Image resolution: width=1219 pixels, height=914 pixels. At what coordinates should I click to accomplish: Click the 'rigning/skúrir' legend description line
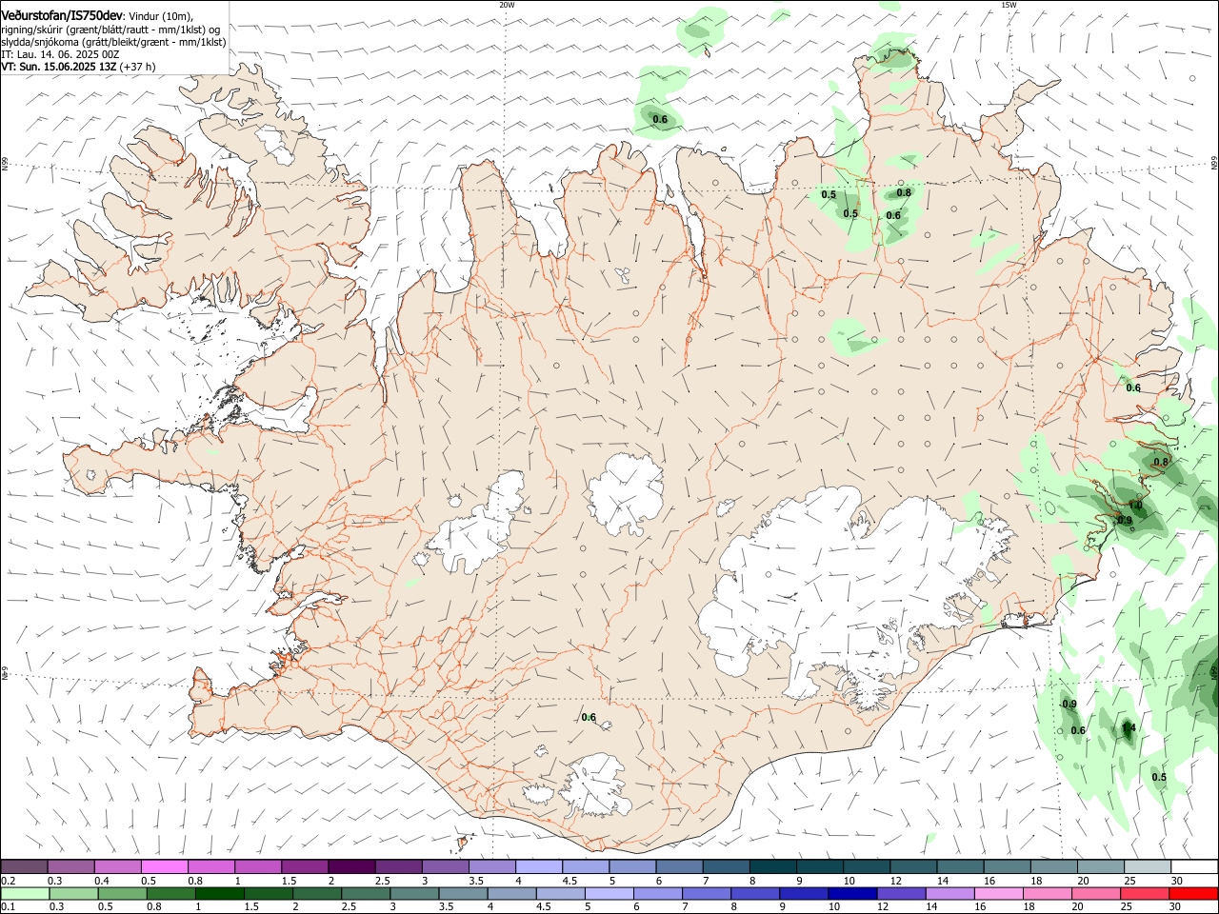point(112,30)
